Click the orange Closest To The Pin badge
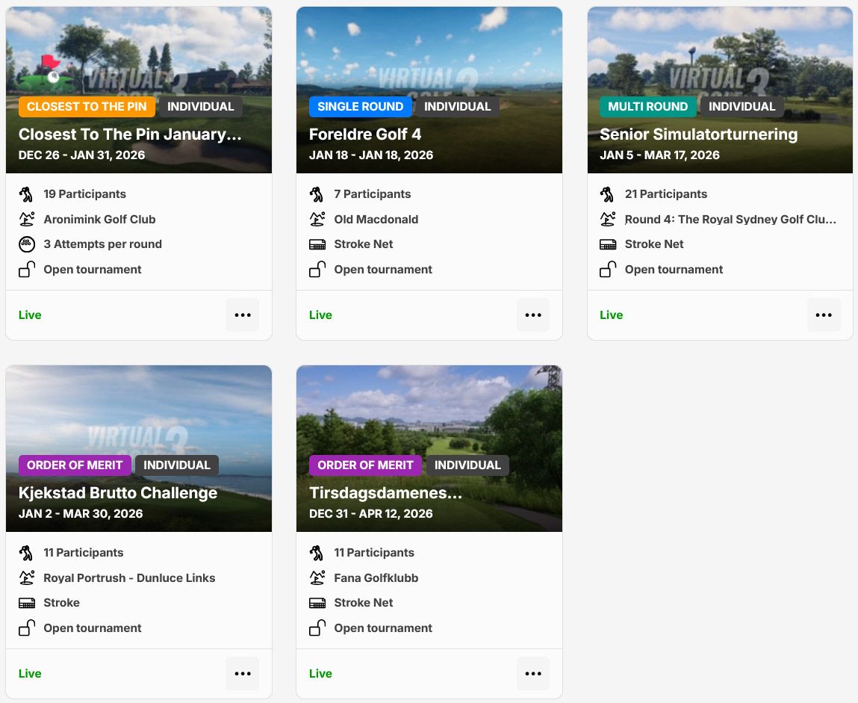Viewport: 858px width, 703px height. (87, 107)
